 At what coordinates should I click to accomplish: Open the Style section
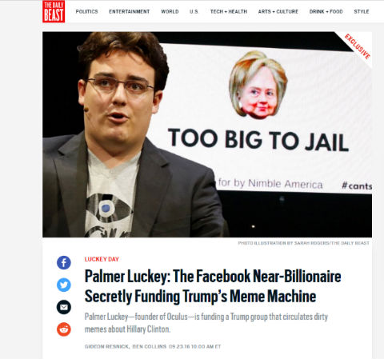(x=362, y=12)
